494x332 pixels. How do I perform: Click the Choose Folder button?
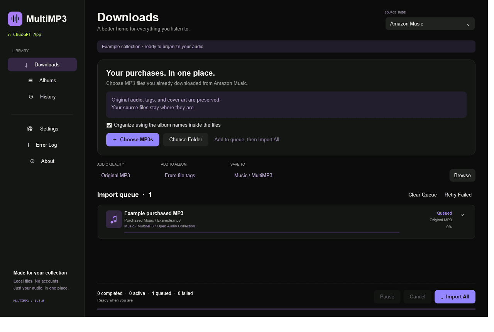click(186, 140)
